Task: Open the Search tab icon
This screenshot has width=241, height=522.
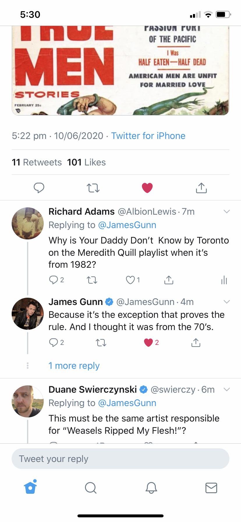Action: pos(91,488)
